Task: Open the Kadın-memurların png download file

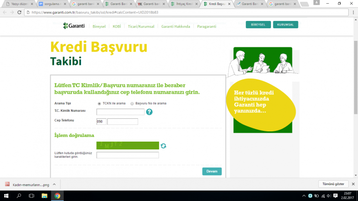Action: [x=27, y=185]
